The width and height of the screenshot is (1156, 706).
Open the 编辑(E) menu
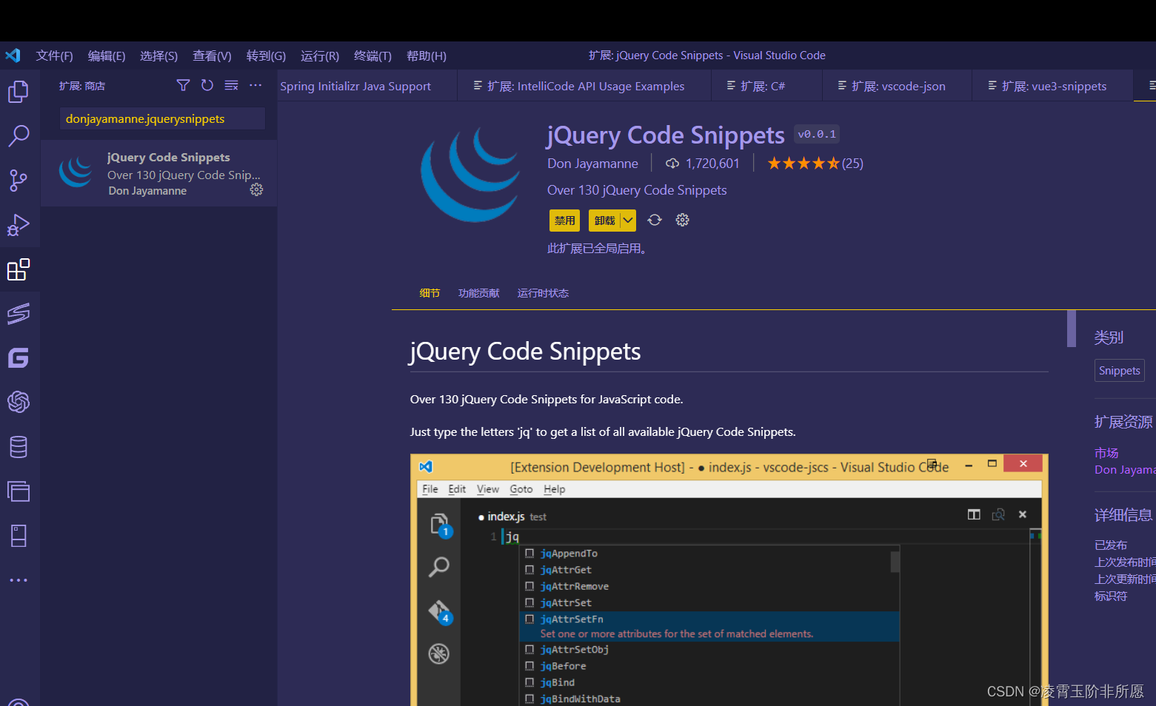click(x=107, y=56)
